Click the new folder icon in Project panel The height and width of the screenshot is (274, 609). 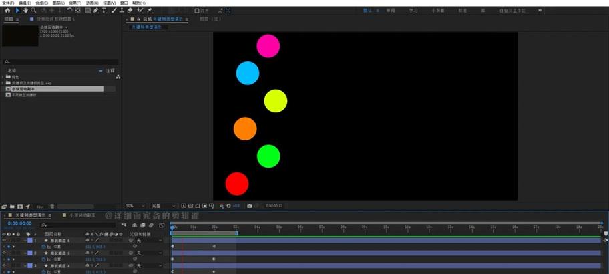(x=12, y=207)
